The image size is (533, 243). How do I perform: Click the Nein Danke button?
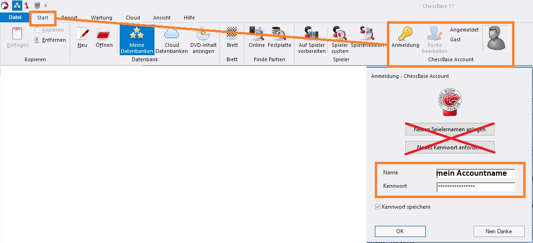(x=499, y=231)
